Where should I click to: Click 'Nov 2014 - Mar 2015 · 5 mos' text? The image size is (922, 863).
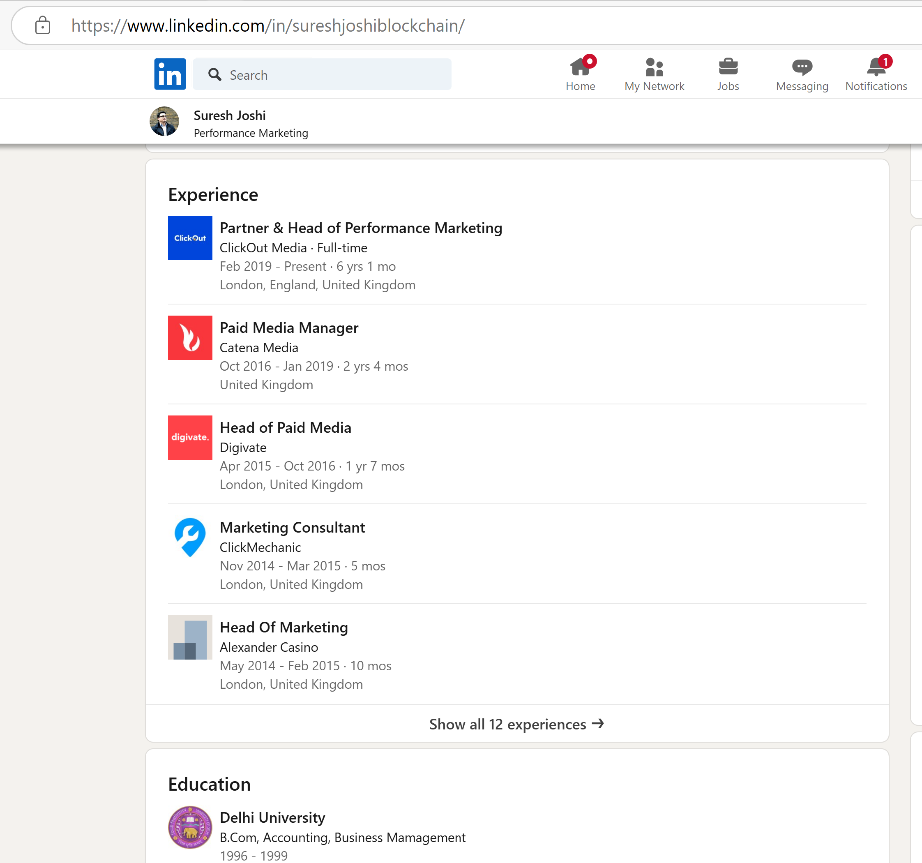302,566
